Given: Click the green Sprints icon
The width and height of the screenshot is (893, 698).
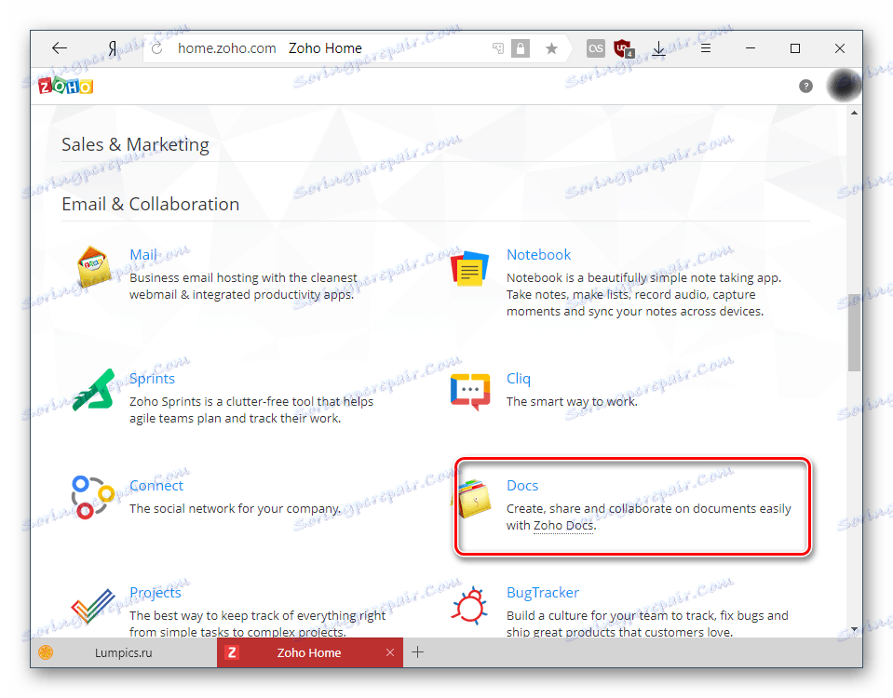Looking at the screenshot, I should 94,390.
